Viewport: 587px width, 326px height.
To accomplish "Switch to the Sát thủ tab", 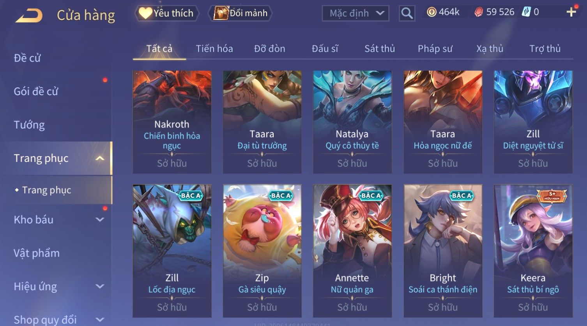I will coord(380,49).
